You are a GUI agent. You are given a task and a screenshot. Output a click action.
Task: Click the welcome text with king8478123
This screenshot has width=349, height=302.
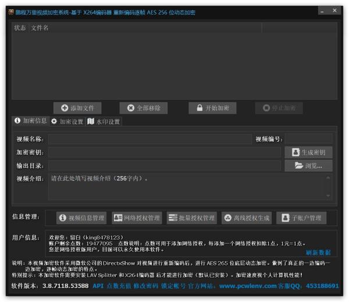click(86, 237)
